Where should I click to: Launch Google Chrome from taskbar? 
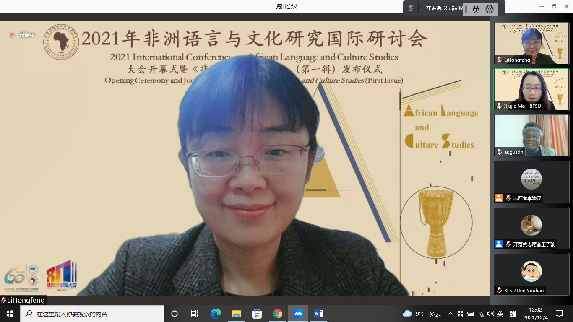click(x=277, y=314)
